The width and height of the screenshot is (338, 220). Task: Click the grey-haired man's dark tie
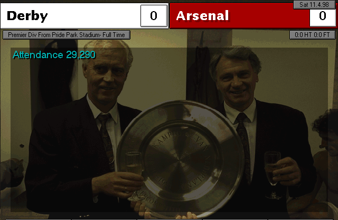click(243, 147)
